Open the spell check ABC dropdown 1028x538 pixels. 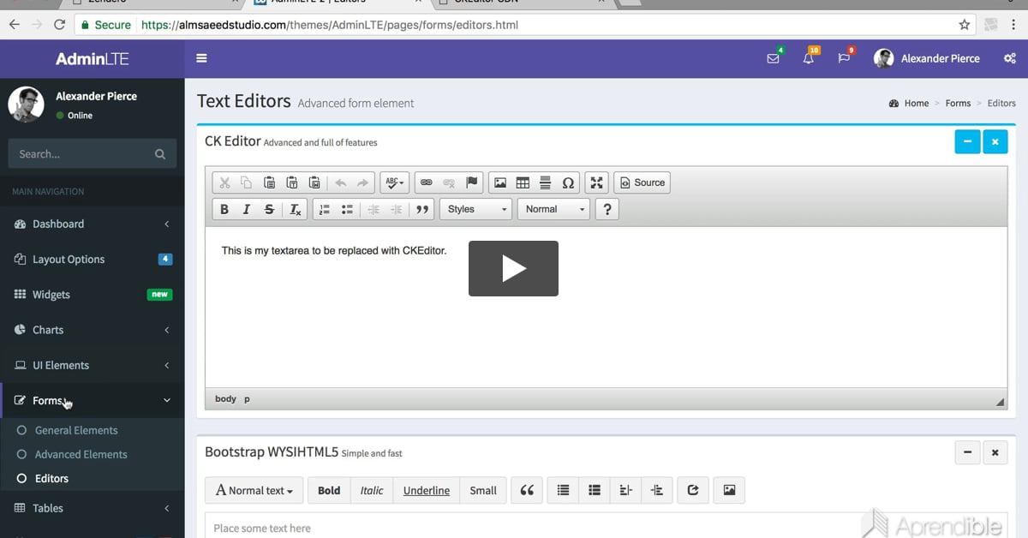point(395,182)
